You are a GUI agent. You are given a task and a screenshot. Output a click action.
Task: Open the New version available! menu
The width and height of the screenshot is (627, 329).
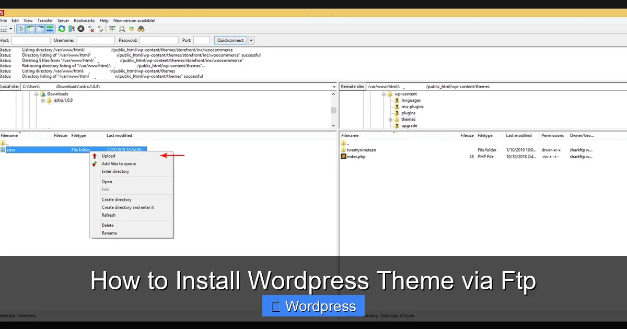point(134,20)
